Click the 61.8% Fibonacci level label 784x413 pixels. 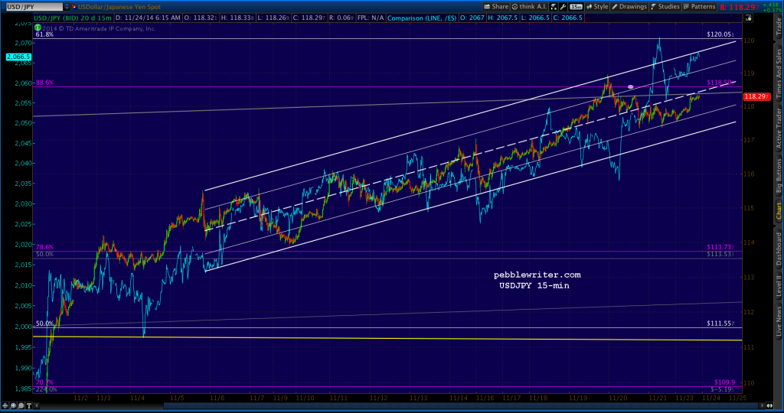click(44, 34)
